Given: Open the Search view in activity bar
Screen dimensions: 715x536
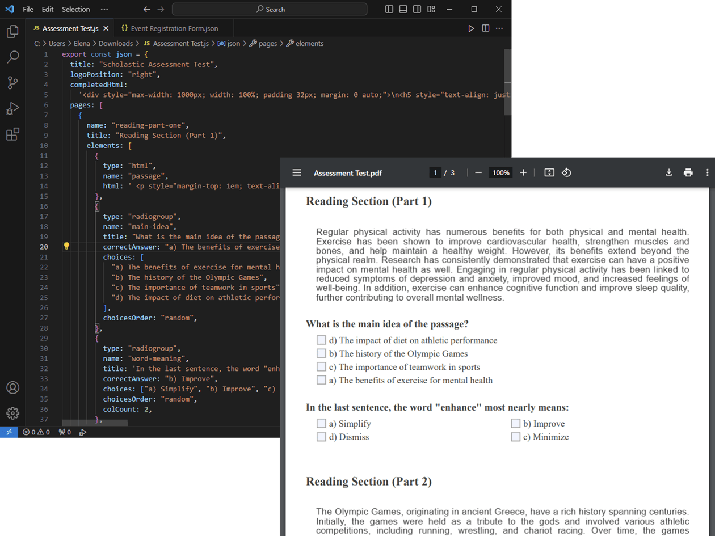Looking at the screenshot, I should click(x=12, y=57).
